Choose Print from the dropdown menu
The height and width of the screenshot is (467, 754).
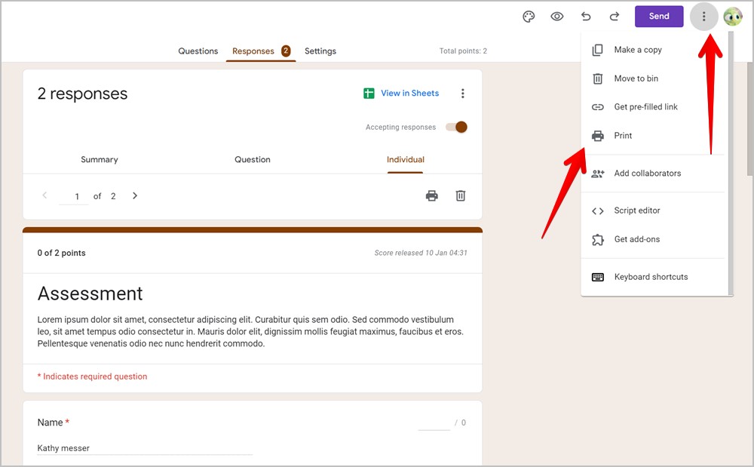pyautogui.click(x=654, y=136)
